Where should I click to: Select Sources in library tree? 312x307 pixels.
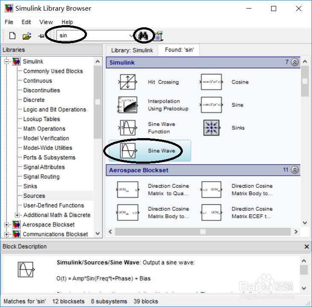(34, 196)
